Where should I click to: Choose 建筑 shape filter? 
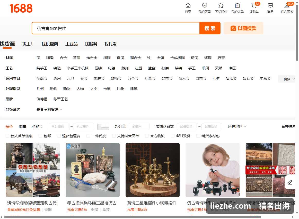tap(134, 89)
